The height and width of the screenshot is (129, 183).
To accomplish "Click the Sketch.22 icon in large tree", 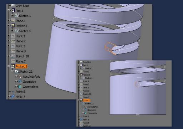I will (16, 71).
